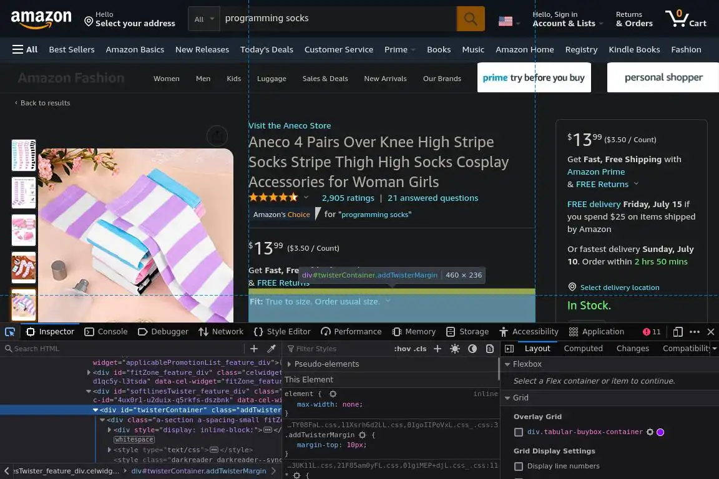Switch to the Network tab
The image size is (719, 479).
tap(221, 332)
